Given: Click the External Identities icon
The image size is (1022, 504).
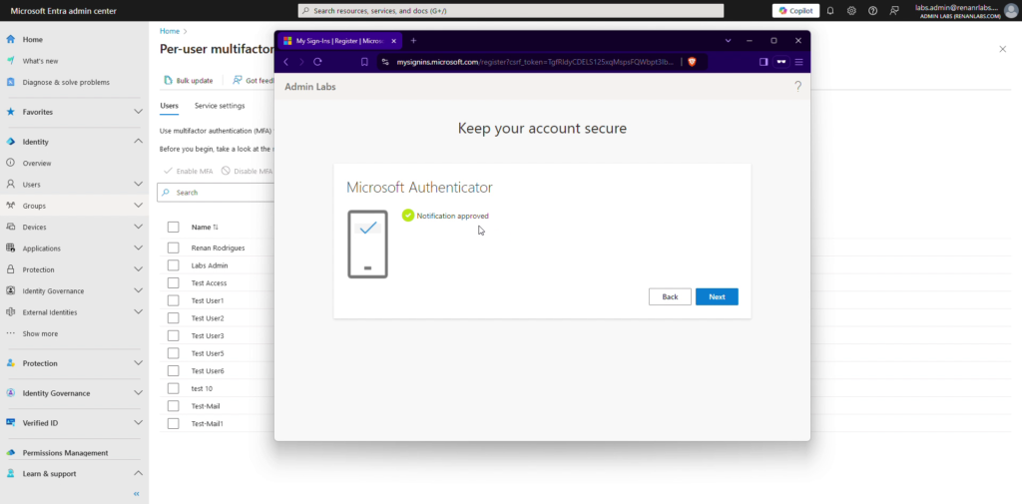Looking at the screenshot, I should 10,312.
